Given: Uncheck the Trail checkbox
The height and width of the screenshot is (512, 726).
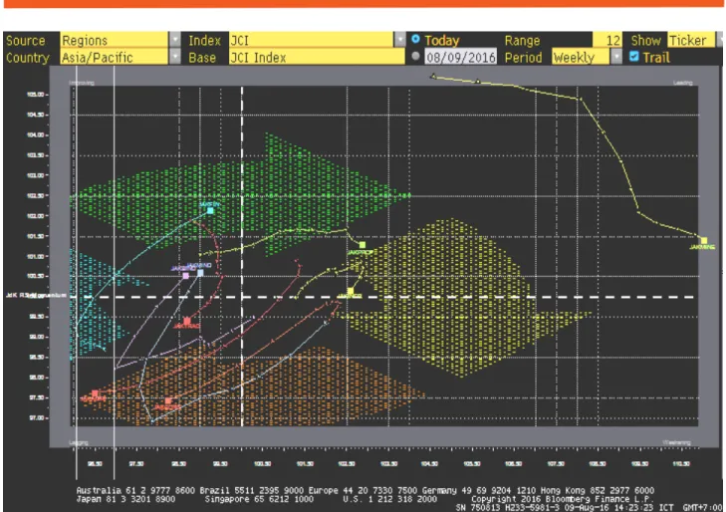Looking at the screenshot, I should click(634, 57).
